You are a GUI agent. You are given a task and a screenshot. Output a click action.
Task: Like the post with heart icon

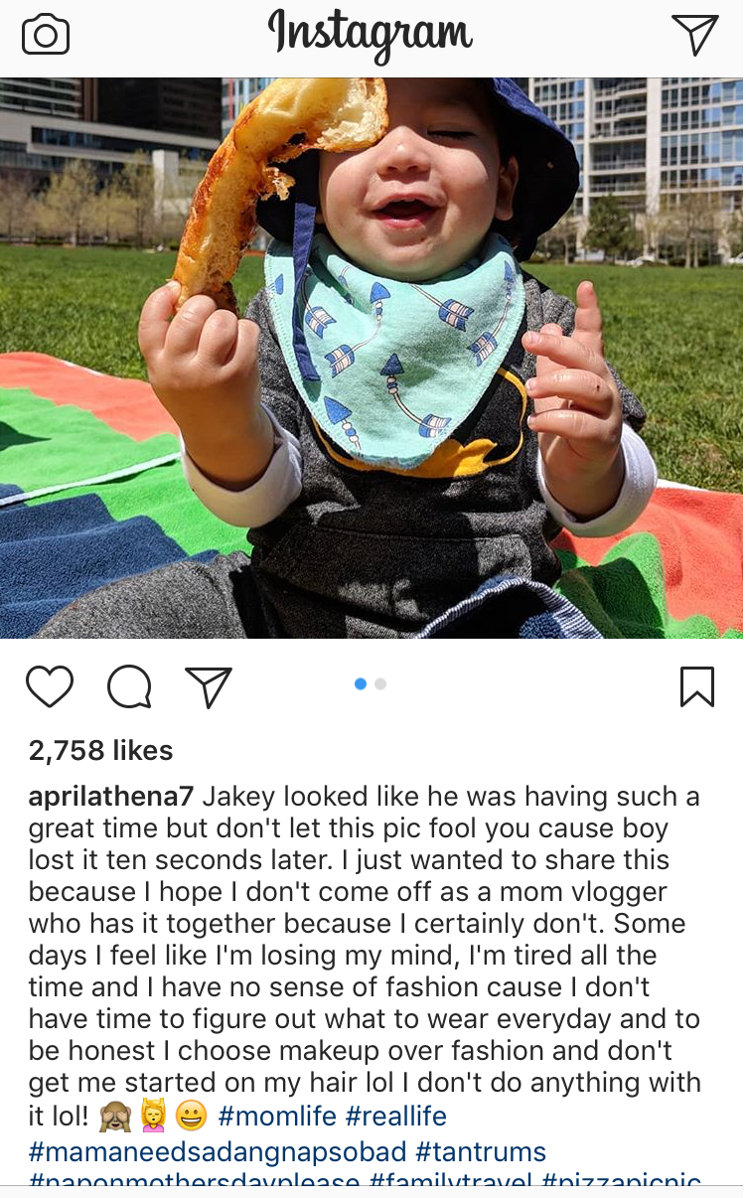pyautogui.click(x=50, y=686)
